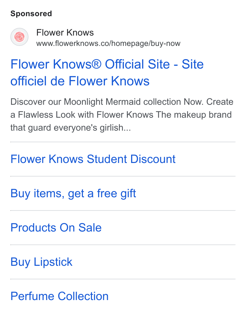246x313 pixels.
Task: Click the 'a Flawless Look with Flower Knows' text
Action: (x=83, y=115)
